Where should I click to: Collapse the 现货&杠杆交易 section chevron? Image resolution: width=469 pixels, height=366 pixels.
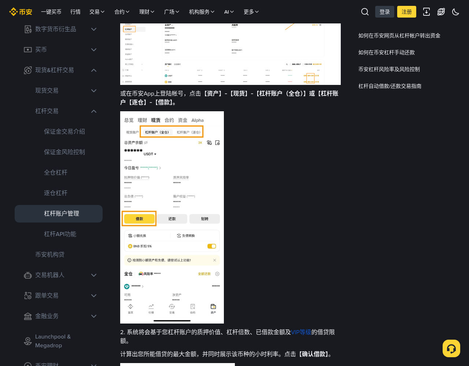[94, 70]
